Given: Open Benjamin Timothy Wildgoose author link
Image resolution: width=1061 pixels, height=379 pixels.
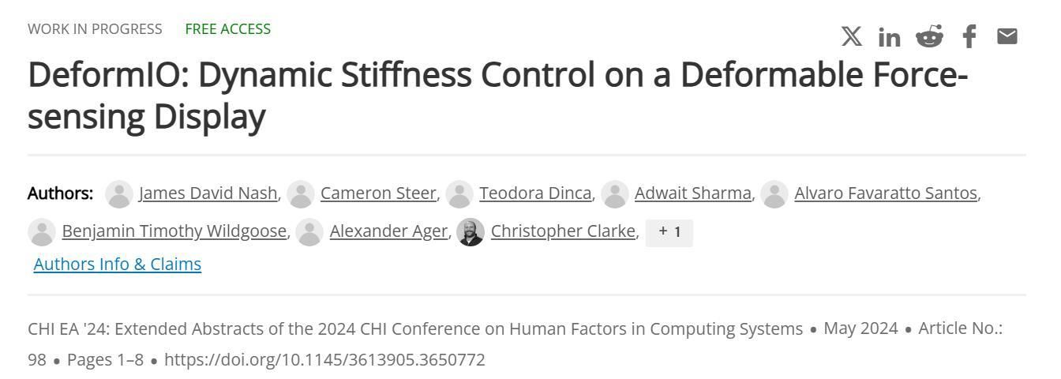Looking at the screenshot, I should [174, 231].
